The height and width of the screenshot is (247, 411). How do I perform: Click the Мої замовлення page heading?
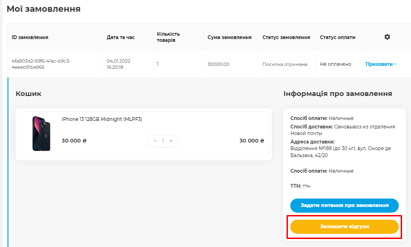pos(44,9)
